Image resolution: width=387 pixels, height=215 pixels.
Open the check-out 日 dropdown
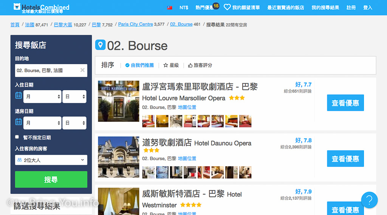74,123
